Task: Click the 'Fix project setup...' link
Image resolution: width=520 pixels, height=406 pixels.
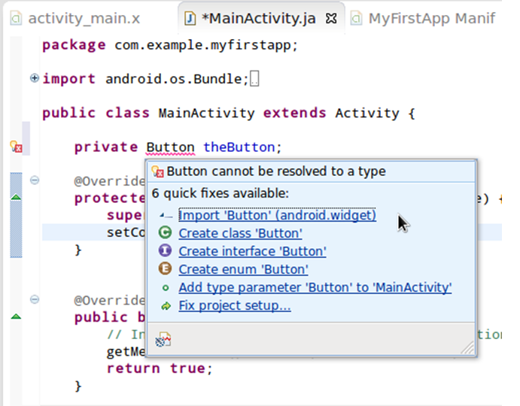Action: pos(234,305)
